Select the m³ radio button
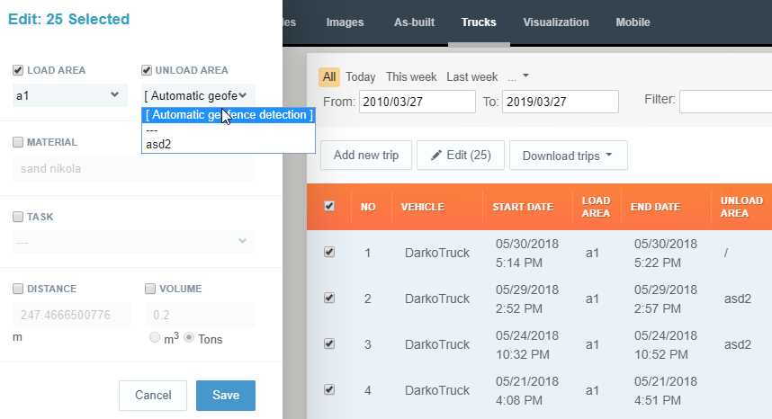Image resolution: width=772 pixels, height=419 pixels. click(155, 337)
